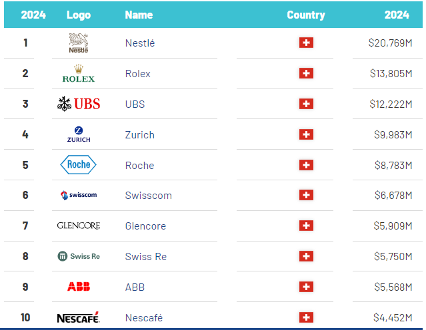This screenshot has width=426, height=330.
Task: Open the Swisscom name link
Action: [x=148, y=196]
